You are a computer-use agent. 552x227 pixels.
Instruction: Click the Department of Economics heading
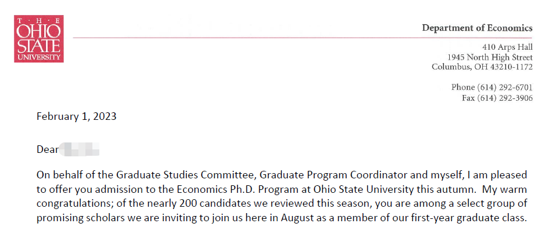[478, 28]
